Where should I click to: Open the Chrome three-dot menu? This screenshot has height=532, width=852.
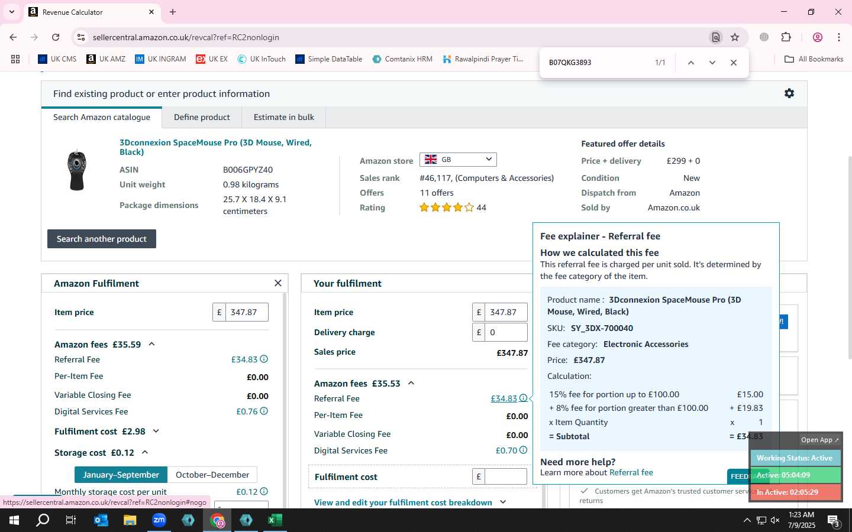pyautogui.click(x=839, y=37)
